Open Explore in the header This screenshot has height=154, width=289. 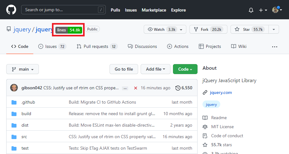point(179,10)
